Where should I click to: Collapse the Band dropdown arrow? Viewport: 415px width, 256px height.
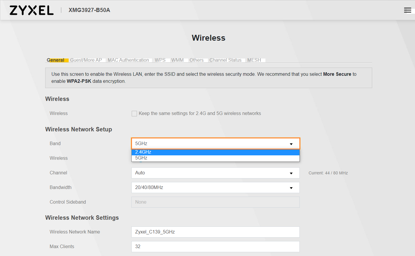pyautogui.click(x=291, y=144)
